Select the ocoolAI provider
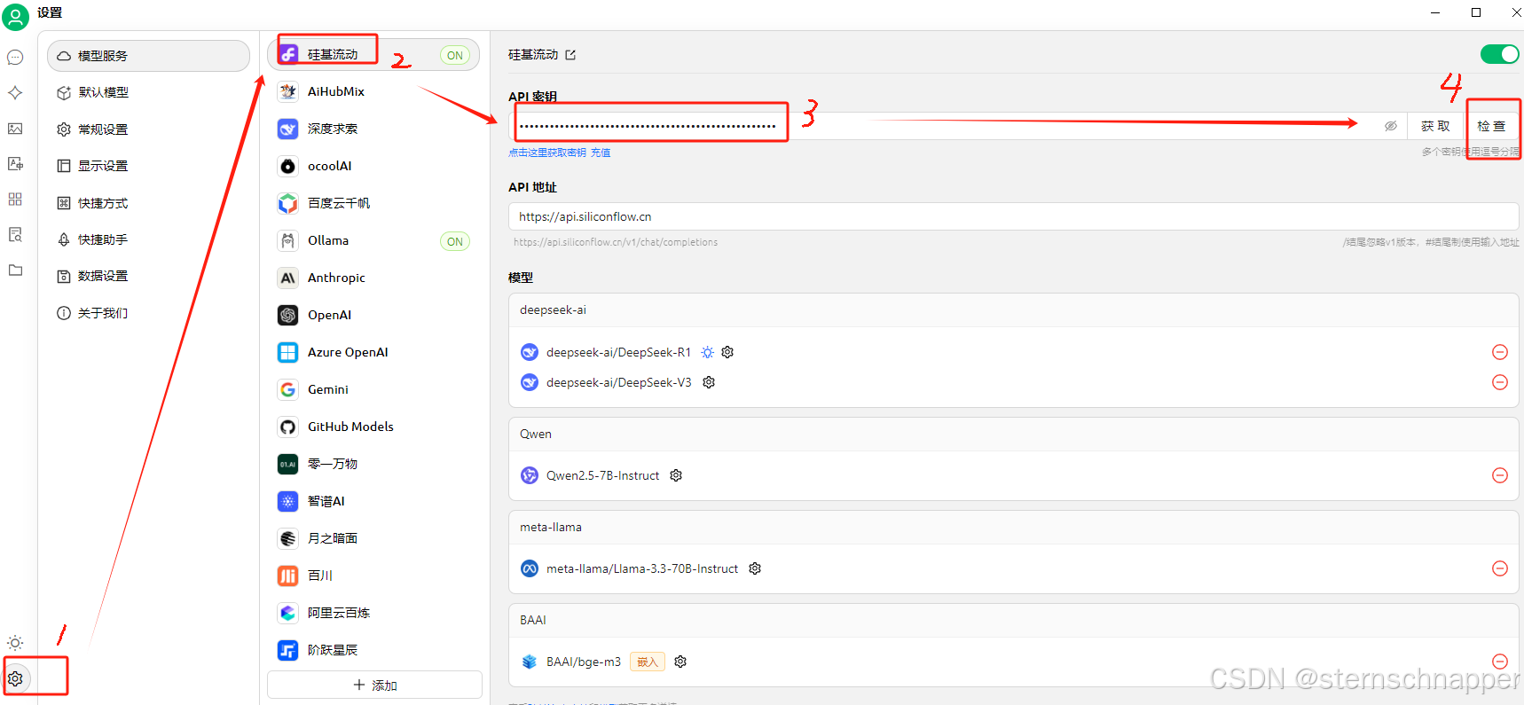Image resolution: width=1524 pixels, height=705 pixels. point(373,166)
